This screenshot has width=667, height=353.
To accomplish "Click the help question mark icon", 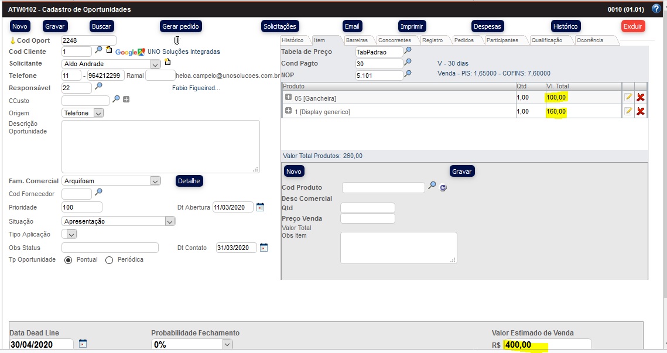I will [656, 9].
